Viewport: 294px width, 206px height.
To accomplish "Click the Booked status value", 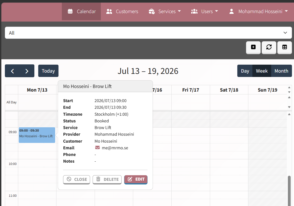I will [102, 121].
